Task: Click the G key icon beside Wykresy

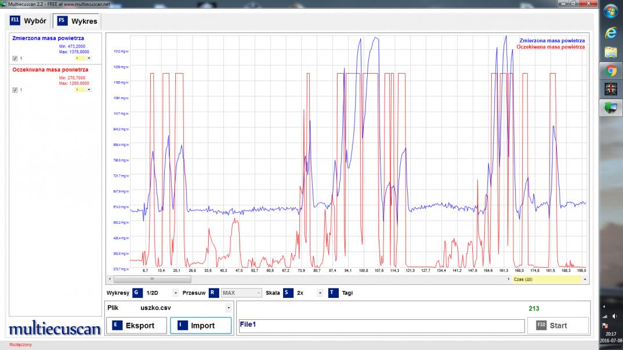Action: (x=137, y=293)
